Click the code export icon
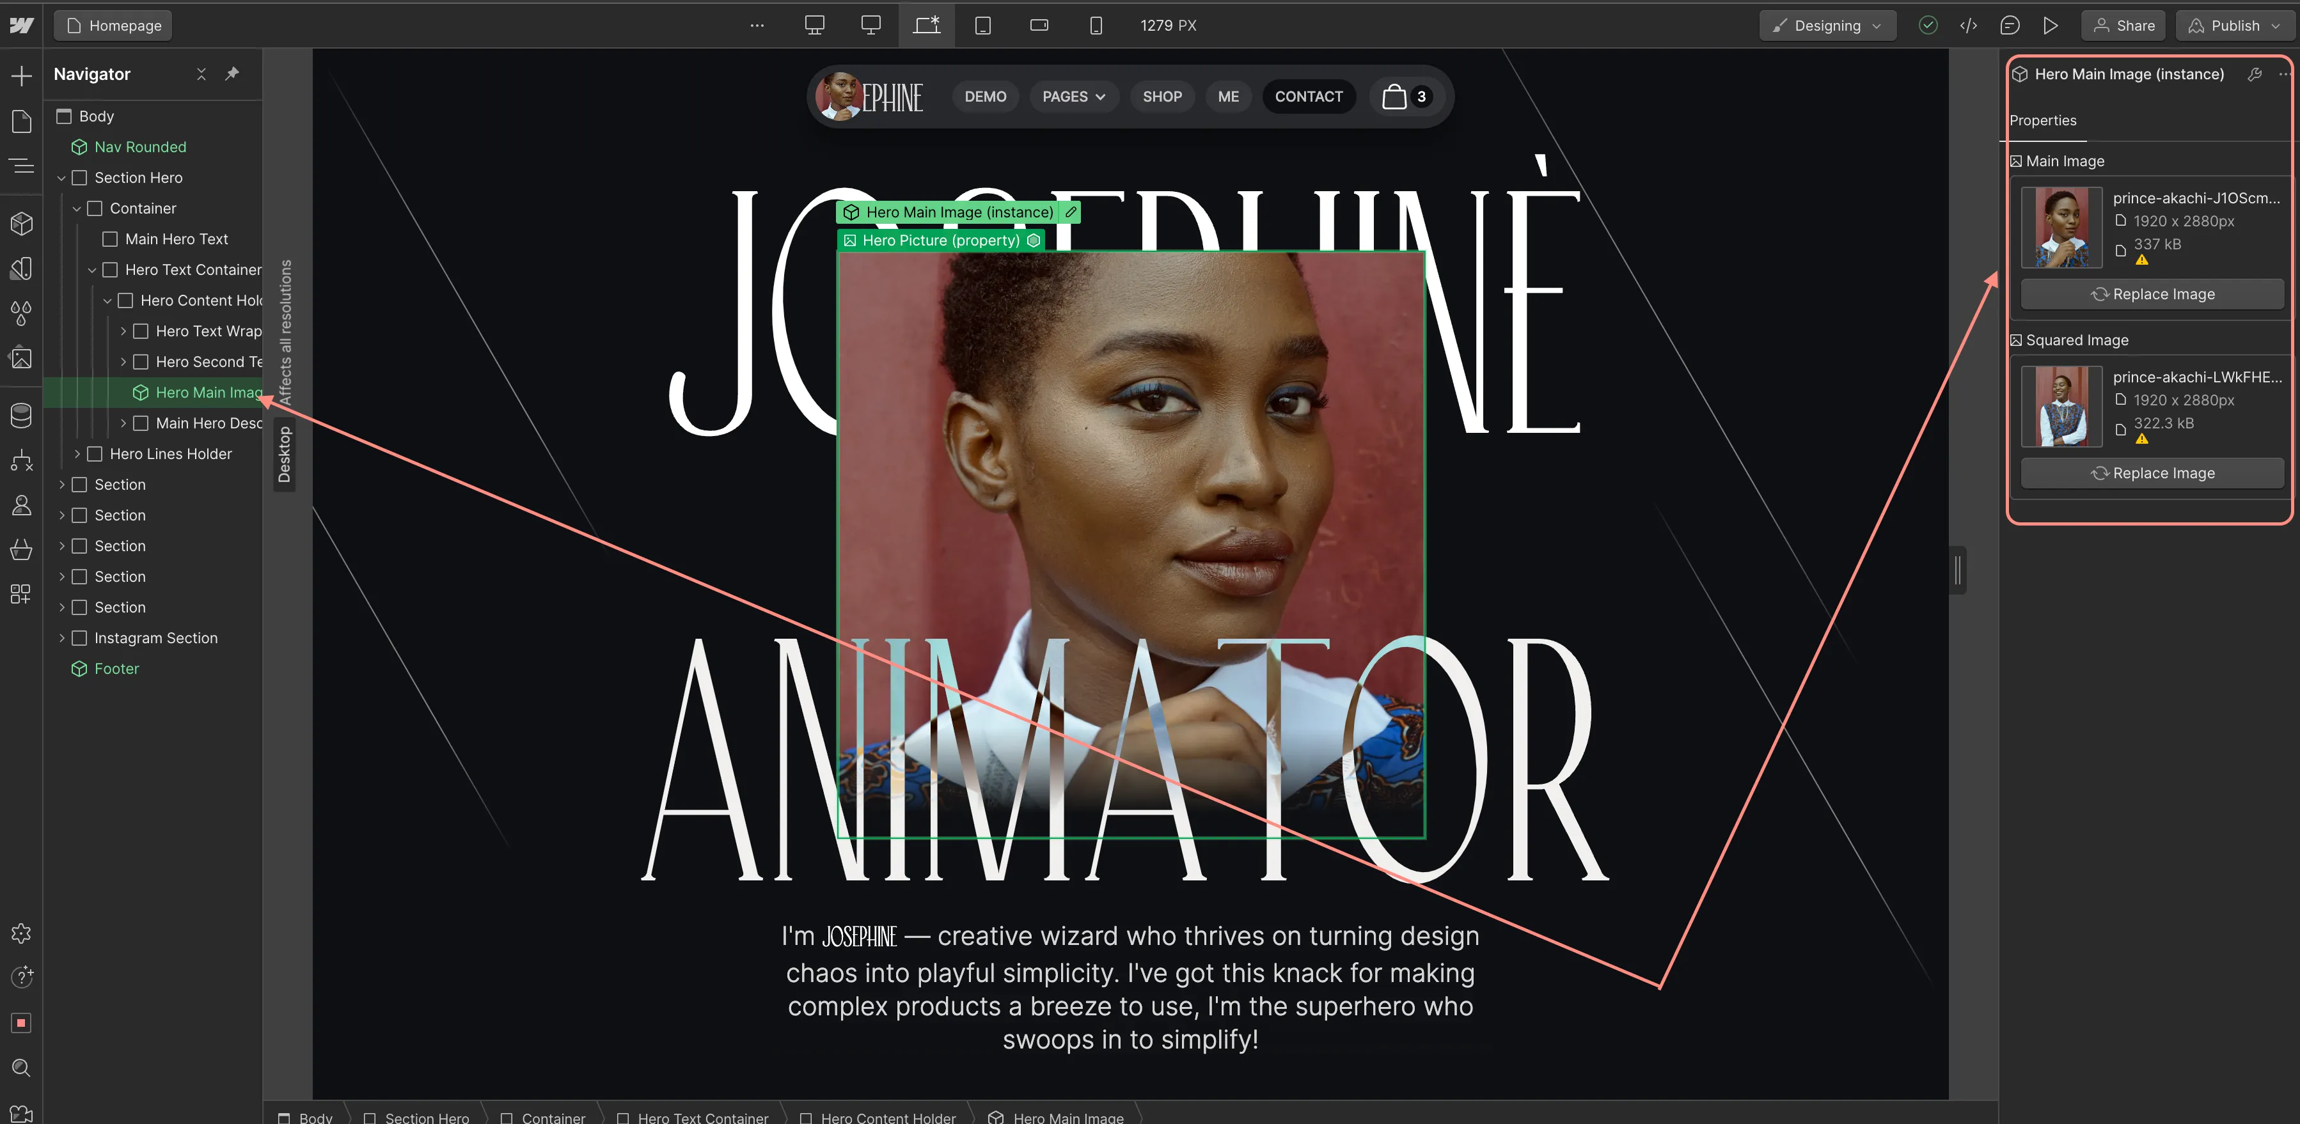 click(1969, 26)
